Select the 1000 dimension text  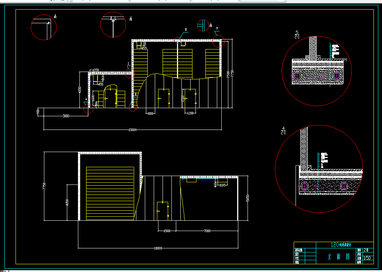[151, 113]
